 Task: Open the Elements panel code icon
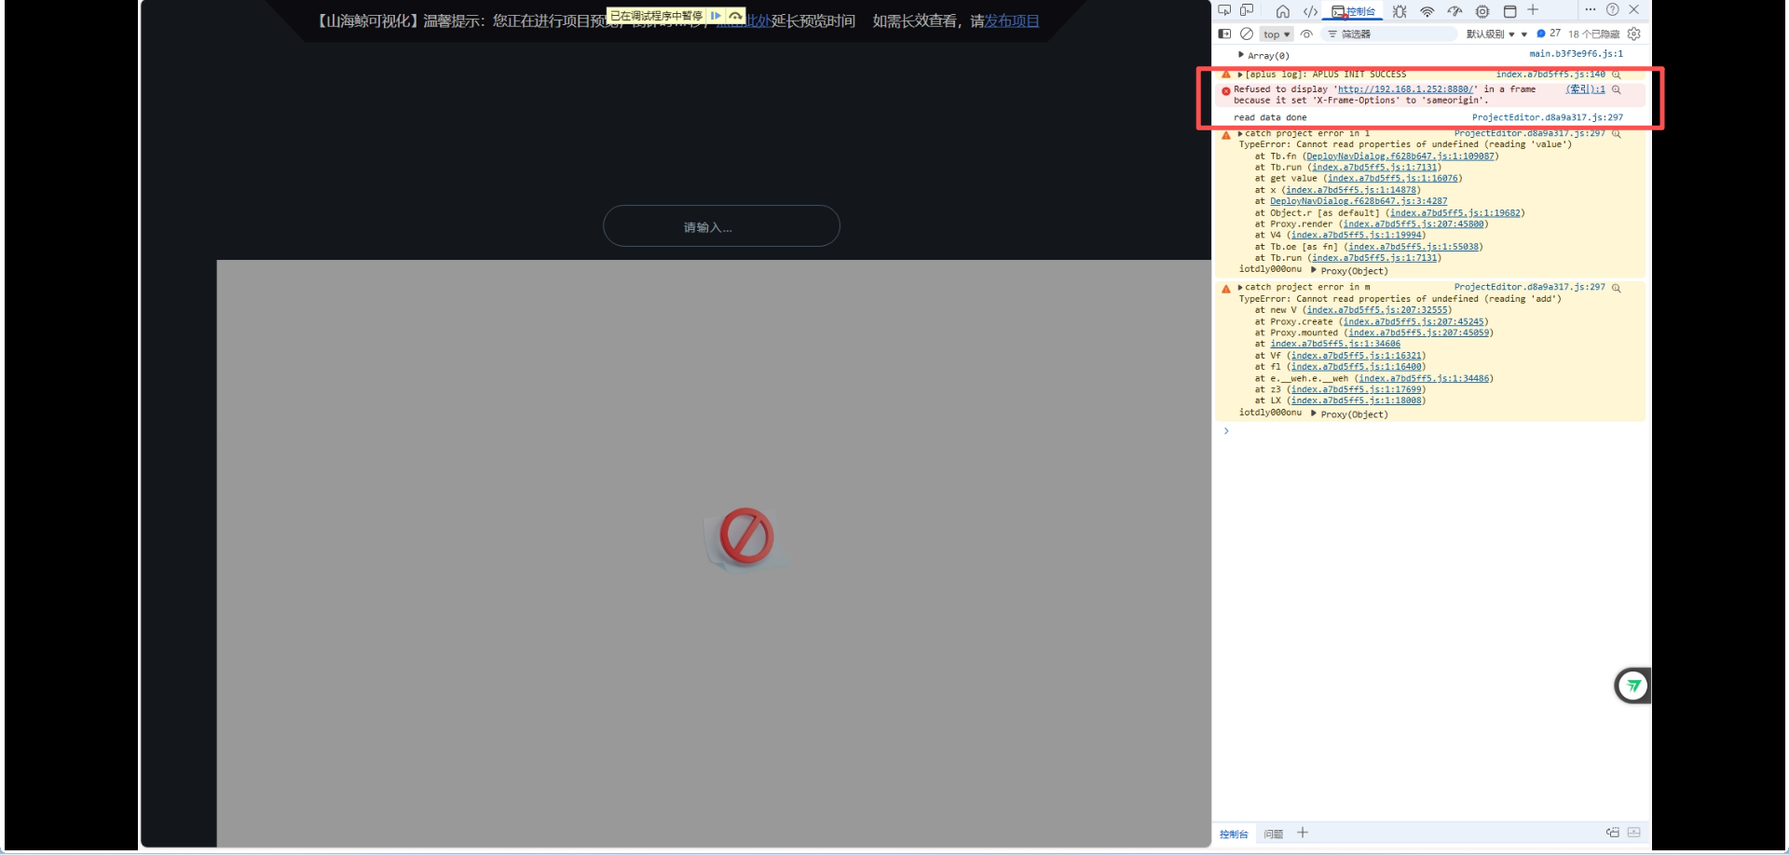pos(1310,11)
